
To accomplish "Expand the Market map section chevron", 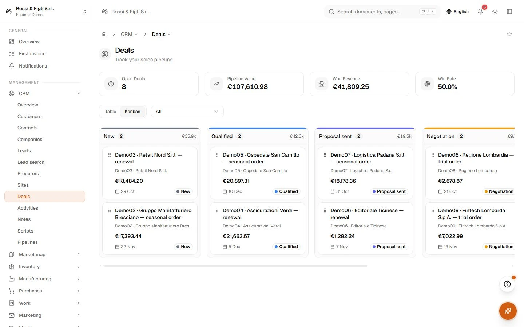I will tap(79, 254).
